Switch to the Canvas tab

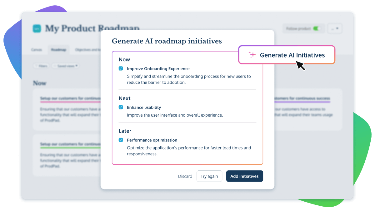(x=37, y=50)
